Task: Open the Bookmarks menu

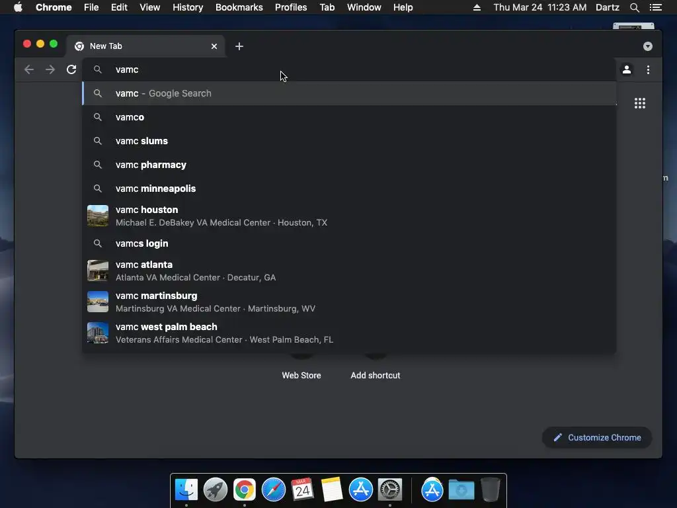Action: 239,7
